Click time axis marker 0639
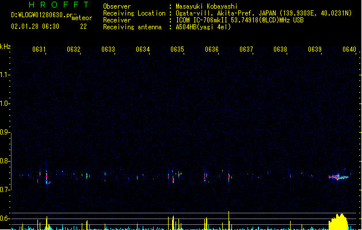362x230 pixels. (315, 49)
